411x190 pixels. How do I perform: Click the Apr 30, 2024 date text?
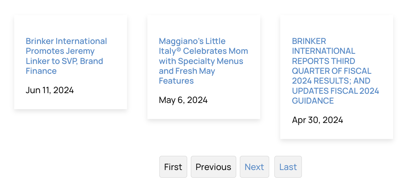(317, 120)
